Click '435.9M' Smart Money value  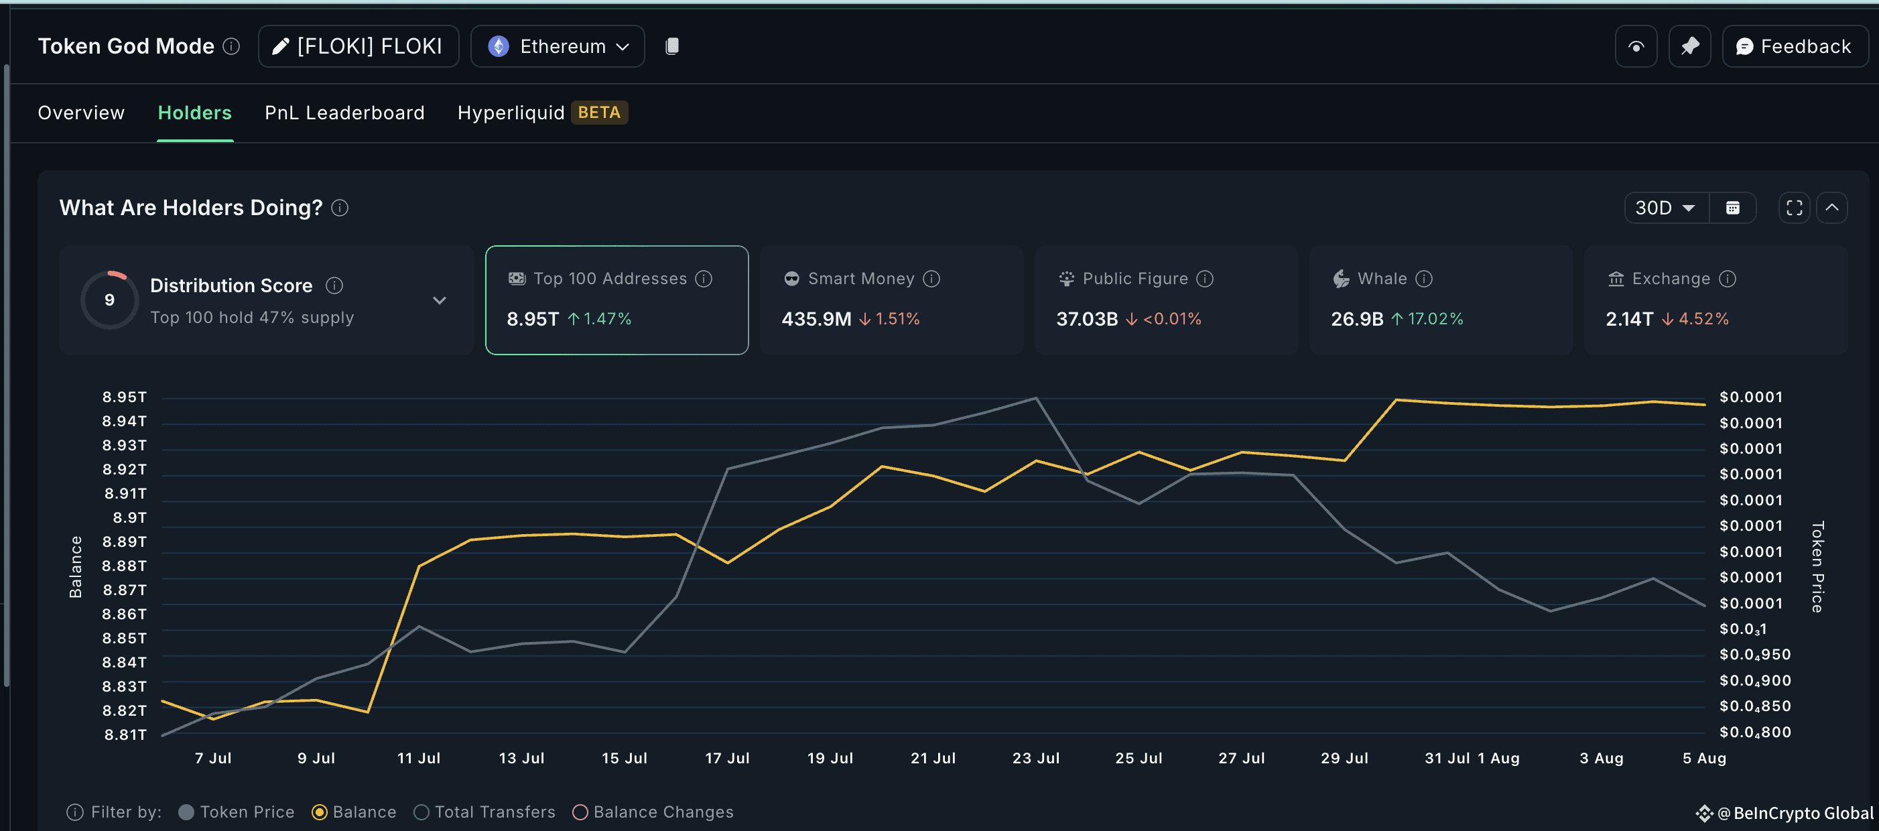pos(816,319)
